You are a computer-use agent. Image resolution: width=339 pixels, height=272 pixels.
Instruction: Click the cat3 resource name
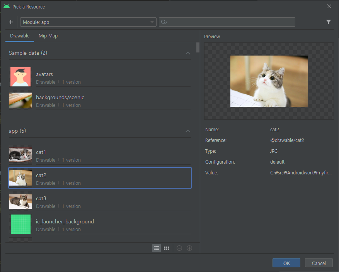click(41, 198)
